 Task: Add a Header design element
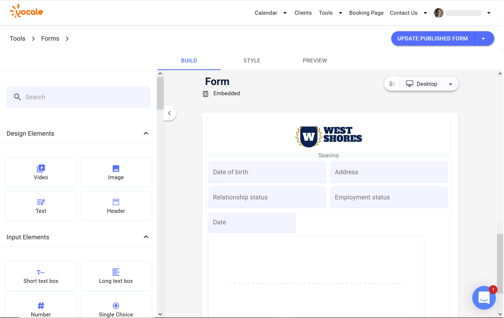point(116,206)
